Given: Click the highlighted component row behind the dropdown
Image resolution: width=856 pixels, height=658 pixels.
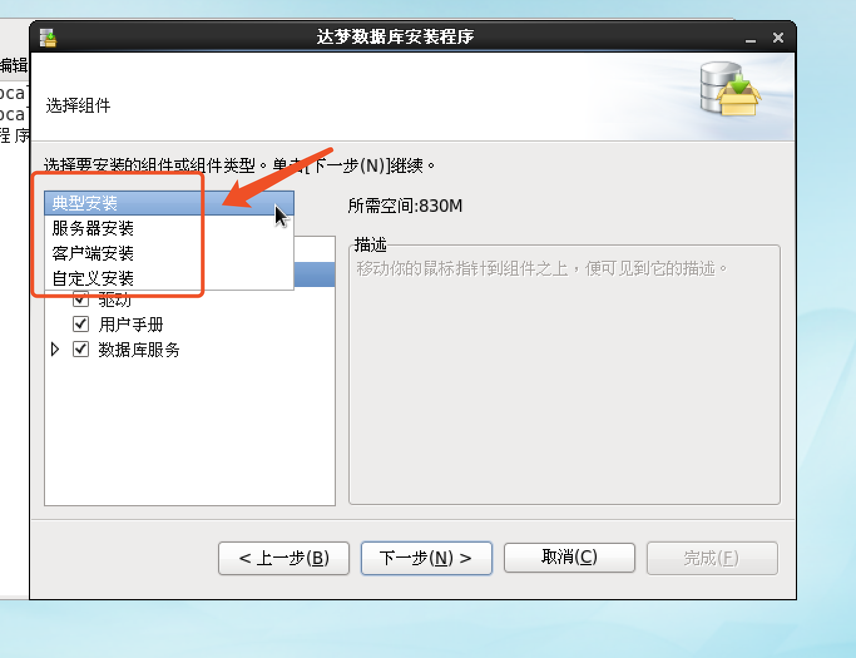Looking at the screenshot, I should [315, 274].
